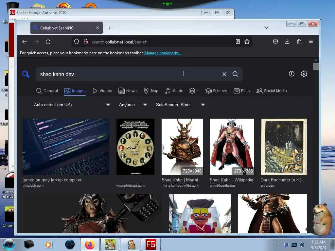Viewport: 335px width, 251px height.
Task: Switch to the It category
Action: point(194,91)
